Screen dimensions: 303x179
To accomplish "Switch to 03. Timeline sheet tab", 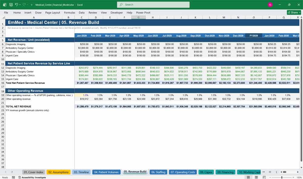I will (x=81, y=172).
